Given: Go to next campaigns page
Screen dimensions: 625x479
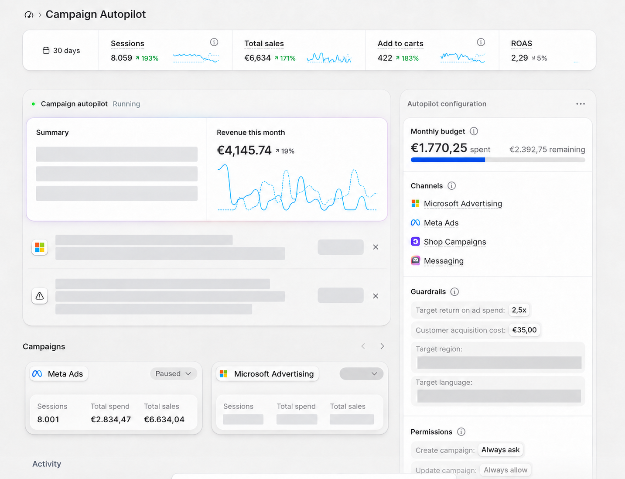Looking at the screenshot, I should pyautogui.click(x=382, y=346).
